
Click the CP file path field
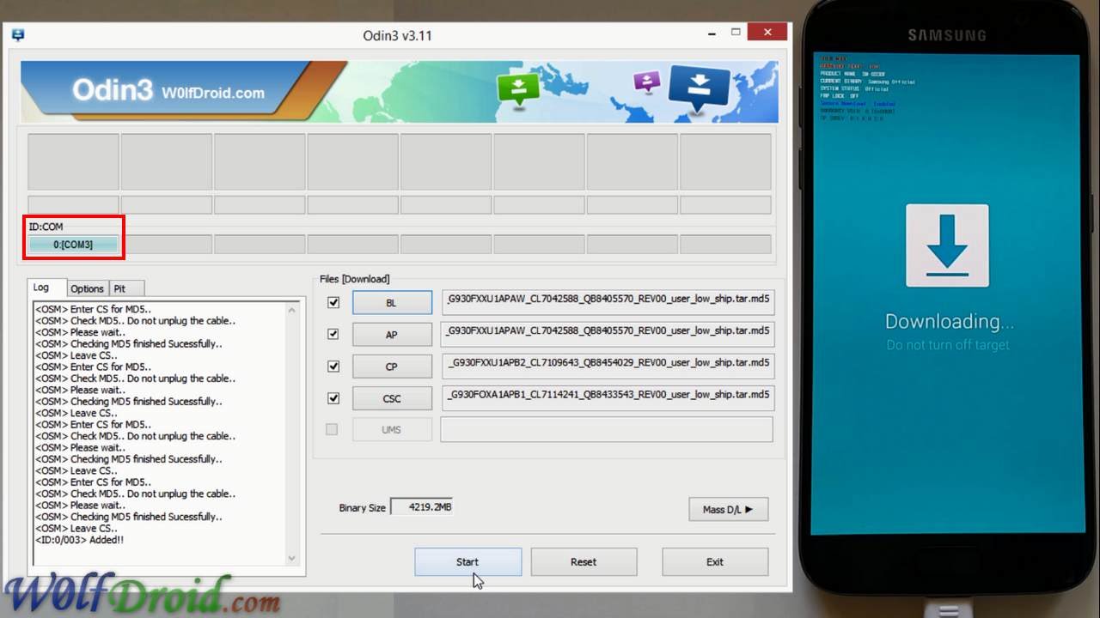pos(607,366)
